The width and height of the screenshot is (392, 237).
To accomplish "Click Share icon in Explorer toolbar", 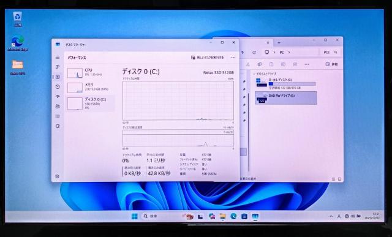I will click(x=295, y=64).
